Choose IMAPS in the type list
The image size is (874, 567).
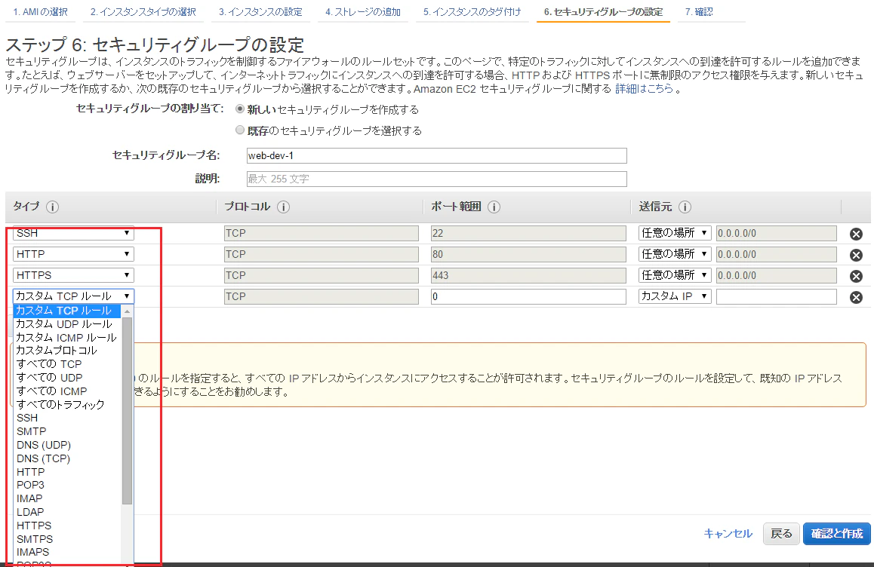point(67,553)
